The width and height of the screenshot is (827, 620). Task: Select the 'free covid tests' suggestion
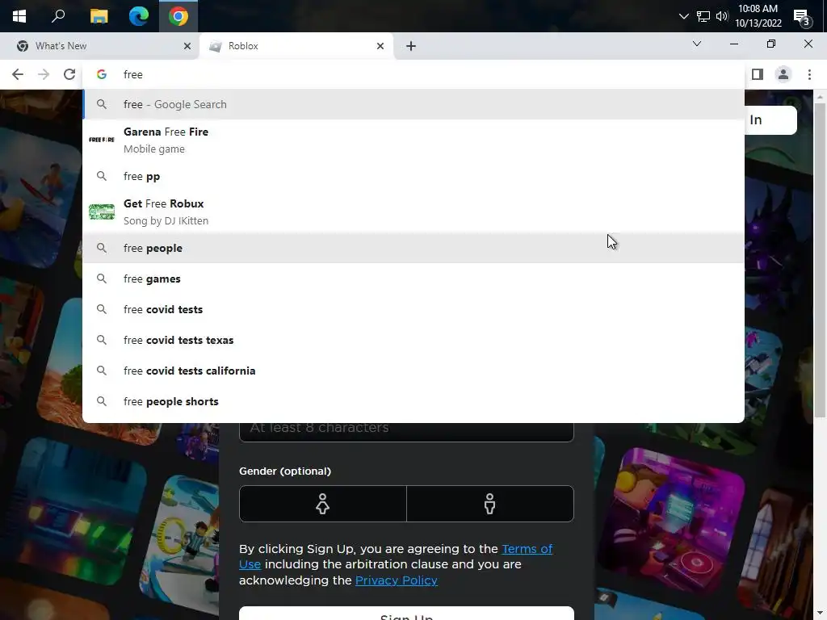[413, 309]
